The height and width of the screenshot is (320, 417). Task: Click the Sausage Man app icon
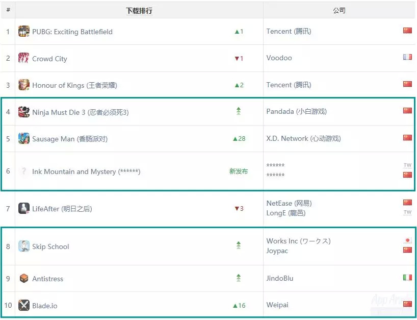coord(24,139)
